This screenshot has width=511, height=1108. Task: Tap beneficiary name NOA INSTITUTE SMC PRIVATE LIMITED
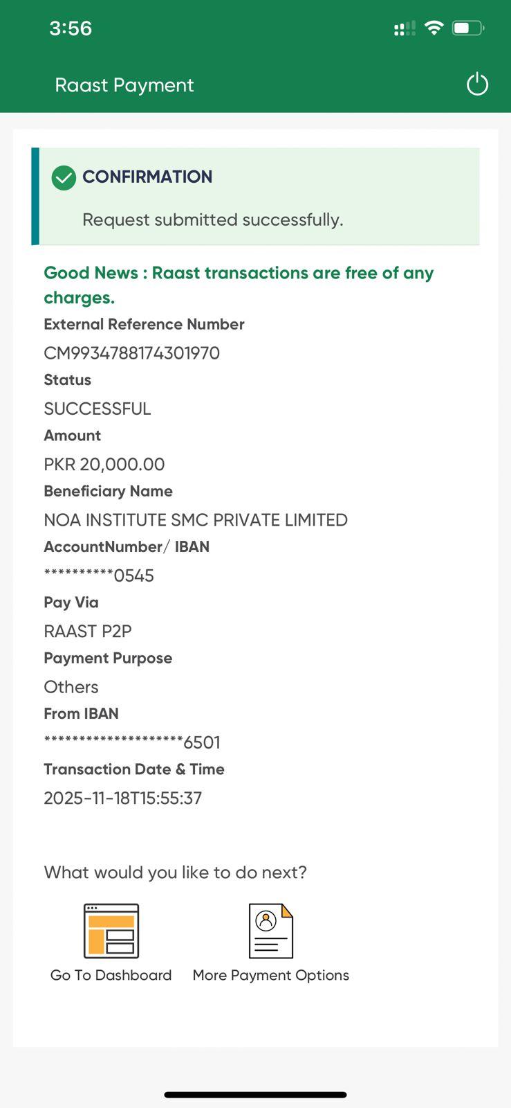pyautogui.click(x=196, y=520)
